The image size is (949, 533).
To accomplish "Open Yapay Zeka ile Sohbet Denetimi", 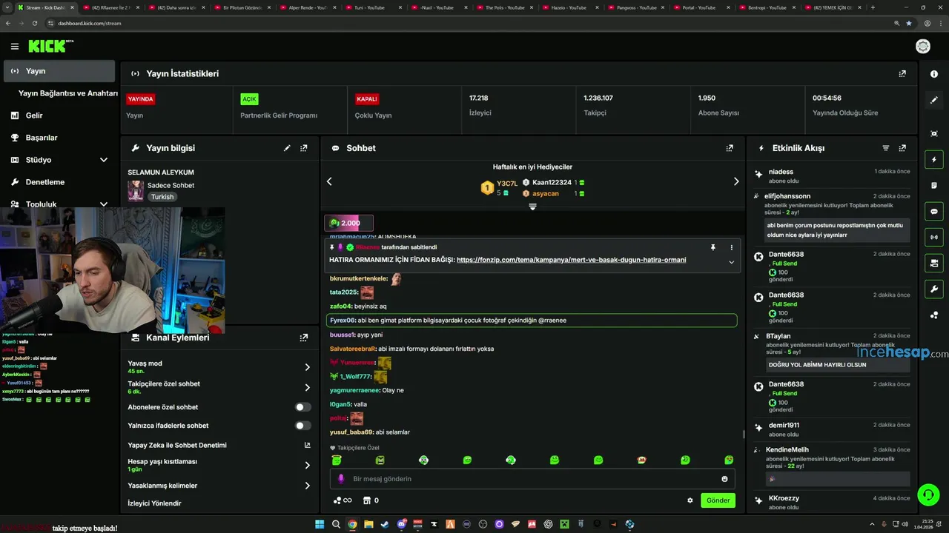I will [218, 445].
